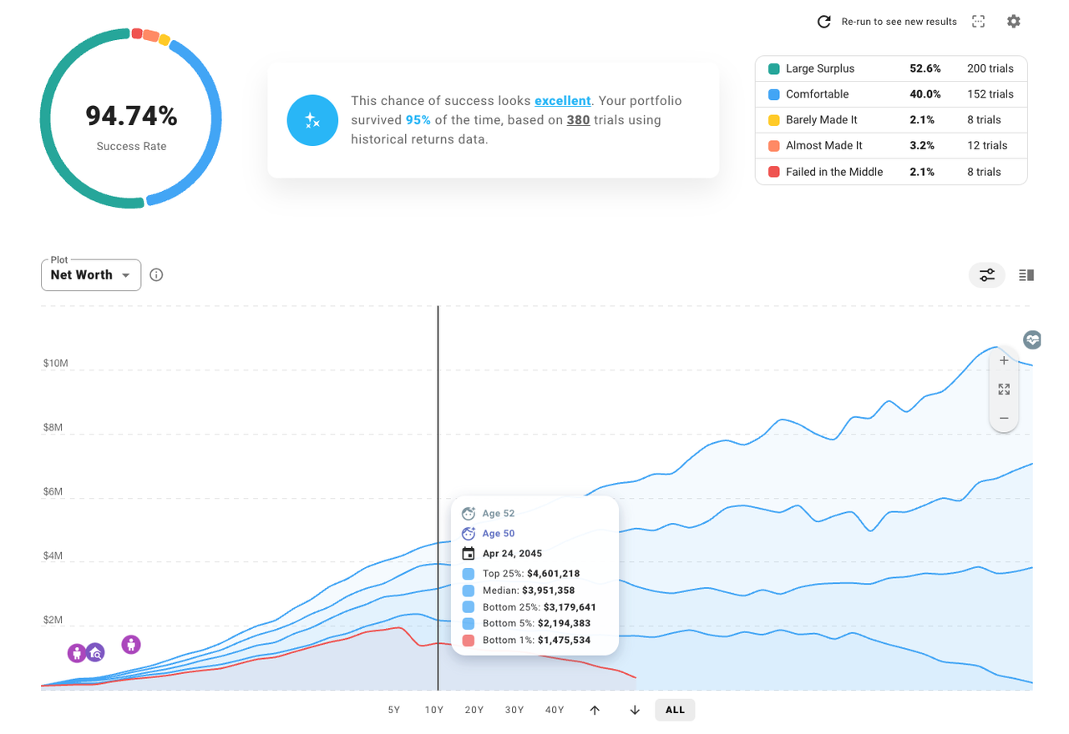
Task: Click the chart filter adjustments icon
Action: point(986,274)
